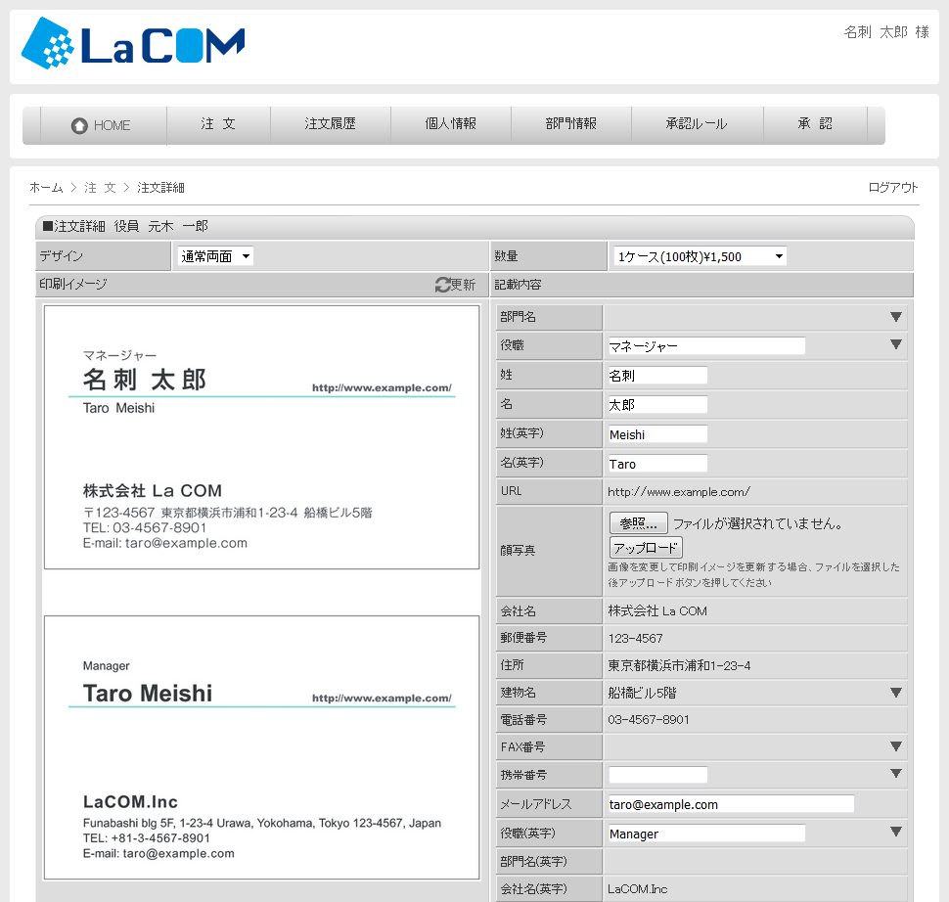The image size is (949, 902).
Task: Click the メールアドレス input field
Action: pos(730,804)
